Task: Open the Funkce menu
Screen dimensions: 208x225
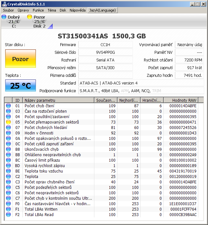Action: point(38,10)
